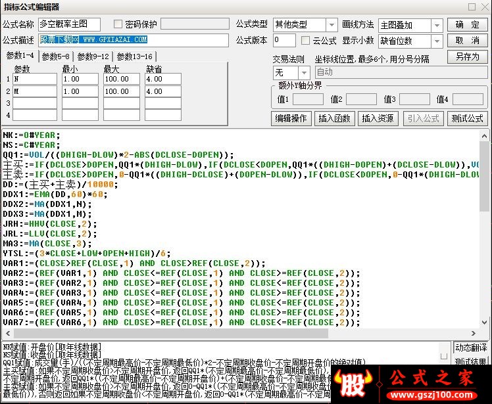Image resolution: width=492 pixels, height=404 pixels.
Task: Click the horizontal scroll left arrow
Action: (8, 334)
